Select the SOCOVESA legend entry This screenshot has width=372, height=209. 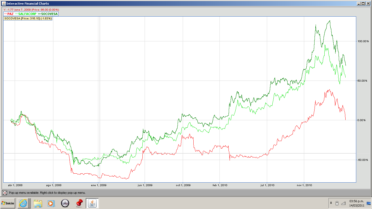[x=48, y=14]
